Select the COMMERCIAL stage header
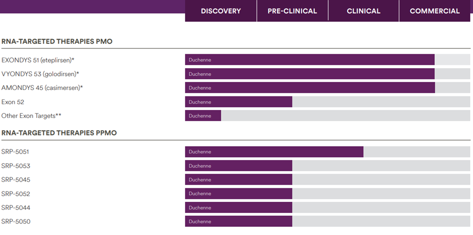The width and height of the screenshot is (473, 235). [435, 11]
